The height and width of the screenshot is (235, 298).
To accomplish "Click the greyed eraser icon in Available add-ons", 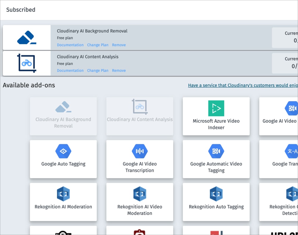I will click(x=63, y=107).
